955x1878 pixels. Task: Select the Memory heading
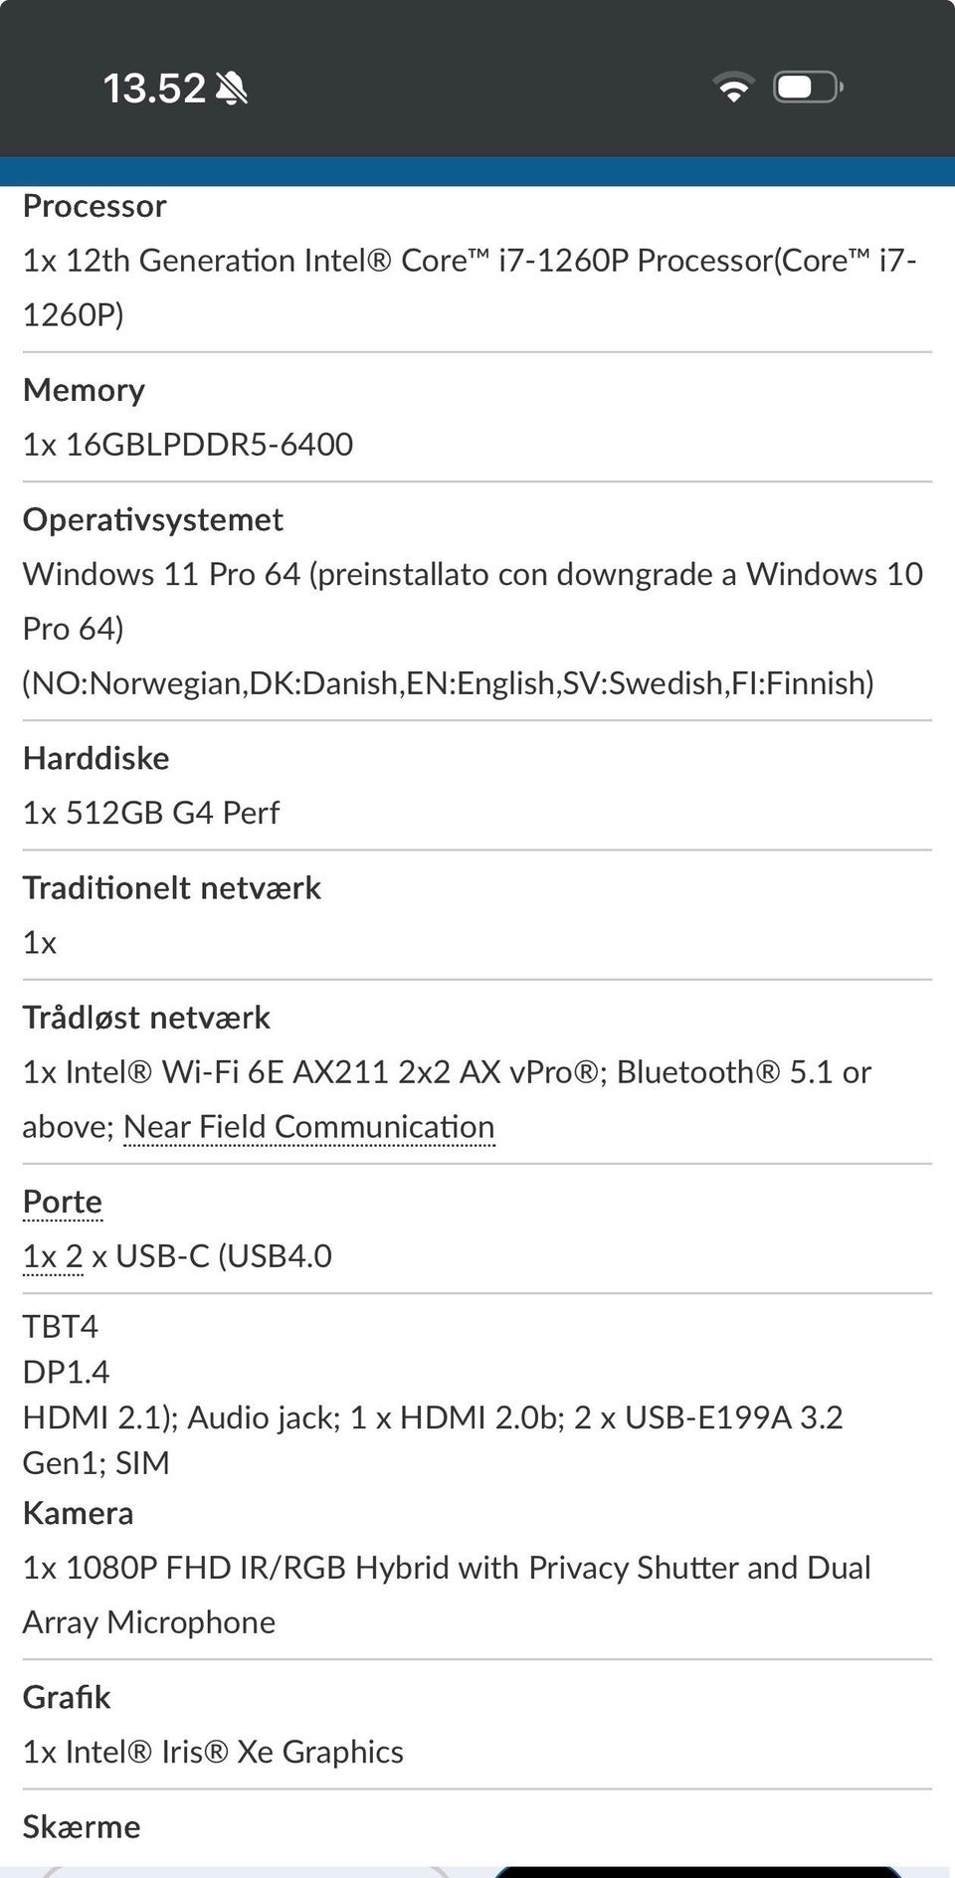[x=84, y=390]
